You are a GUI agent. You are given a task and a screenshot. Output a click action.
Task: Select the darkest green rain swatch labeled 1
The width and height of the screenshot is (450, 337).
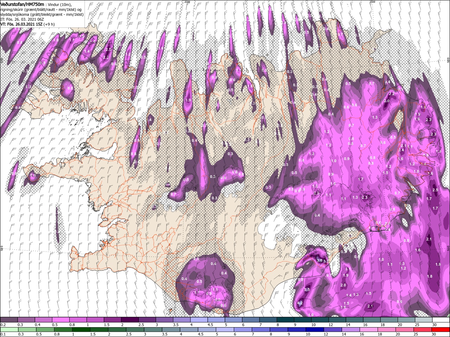[x=81, y=330]
